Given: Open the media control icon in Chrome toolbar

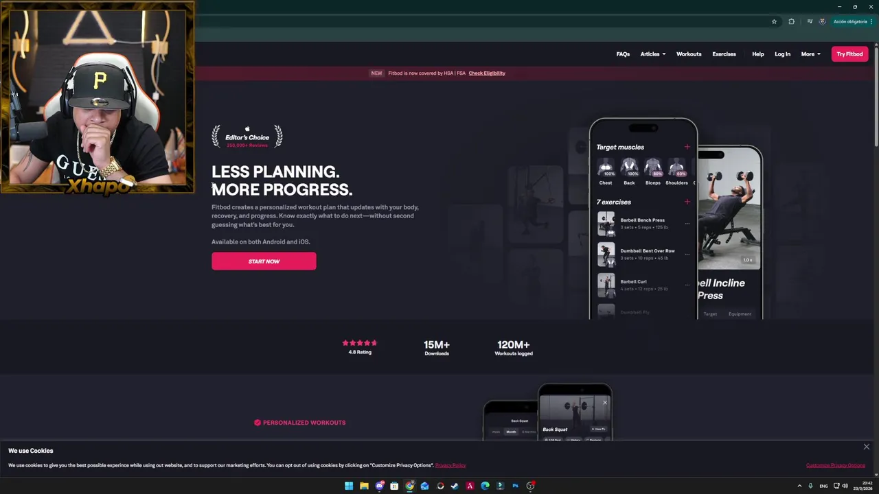Looking at the screenshot, I should click(810, 21).
